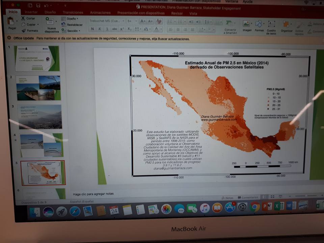Open the Finder icon in the Dock
The height and width of the screenshot is (243, 324).
click(35, 212)
